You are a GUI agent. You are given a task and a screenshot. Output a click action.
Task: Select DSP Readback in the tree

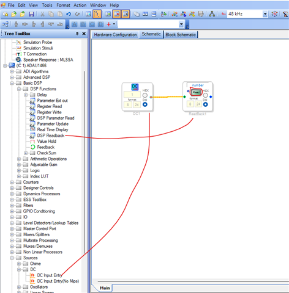pos(51,136)
